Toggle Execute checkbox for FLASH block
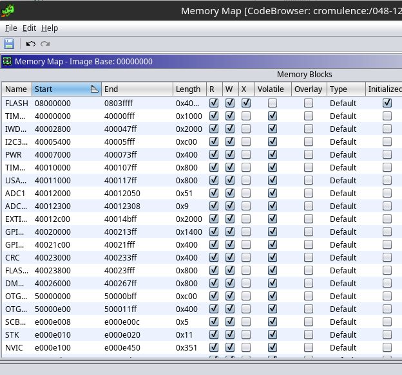This screenshot has height=375, width=402. point(246,103)
